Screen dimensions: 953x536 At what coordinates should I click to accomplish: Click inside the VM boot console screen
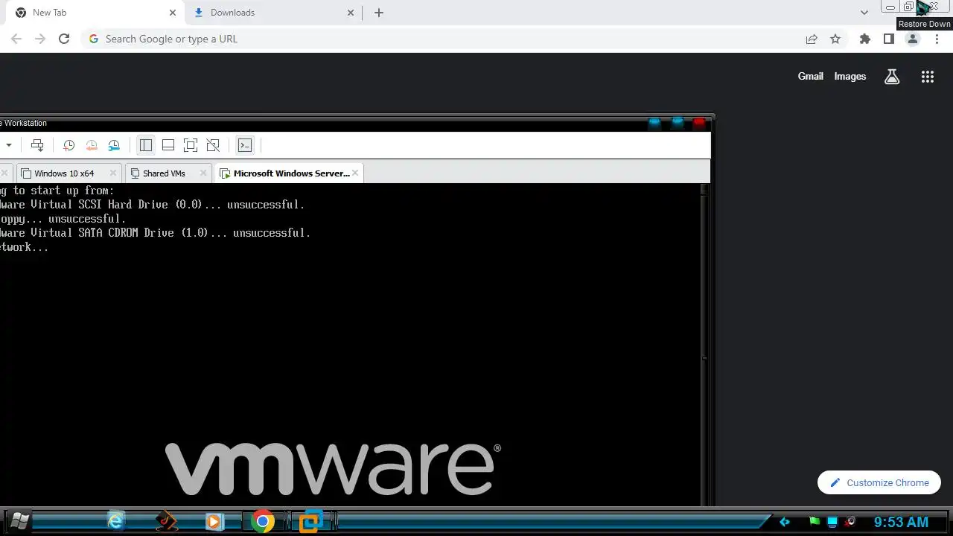350,345
